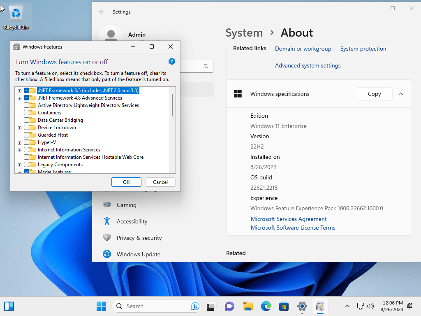This screenshot has height=316, width=421.
Task: Click the taskbar Search box
Action: [x=156, y=306]
